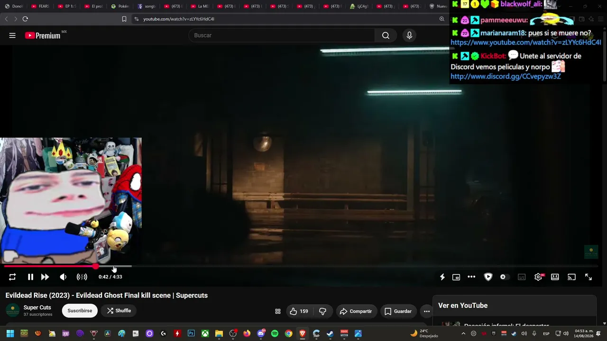The image size is (607, 341).
Task: Expand the system tray hidden icons chevron
Action: 463,333
